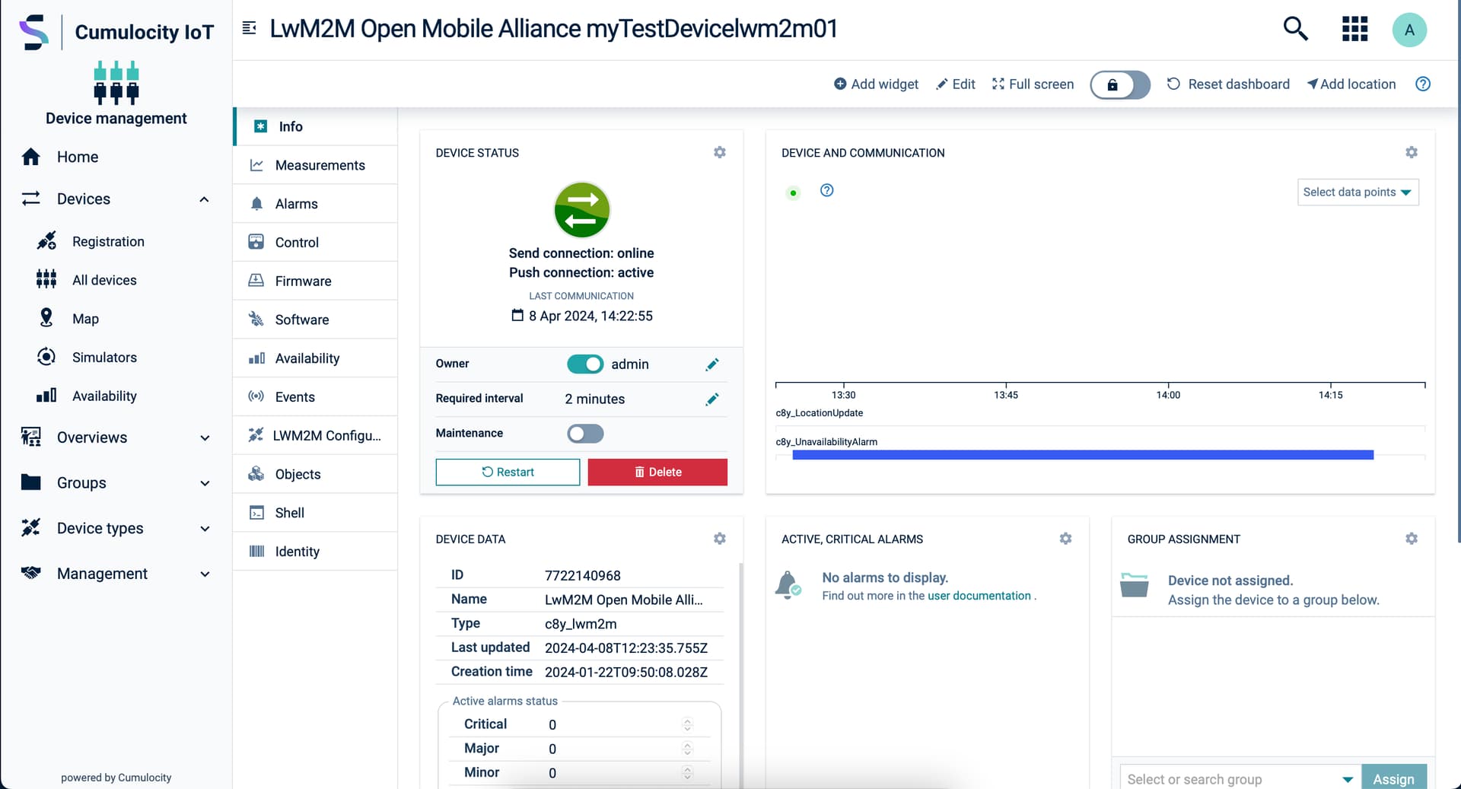Open the search magnifier icon
Image resolution: width=1461 pixels, height=789 pixels.
click(x=1295, y=29)
